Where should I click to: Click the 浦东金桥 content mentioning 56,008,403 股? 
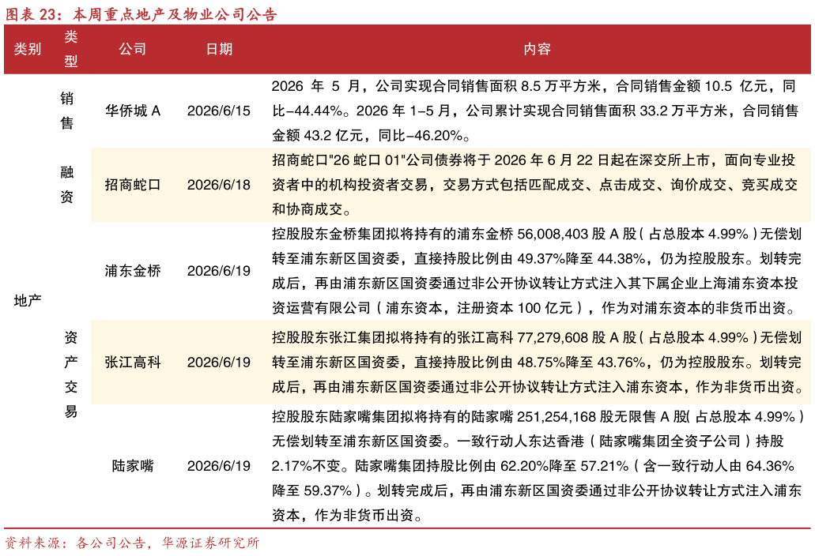tap(537, 271)
